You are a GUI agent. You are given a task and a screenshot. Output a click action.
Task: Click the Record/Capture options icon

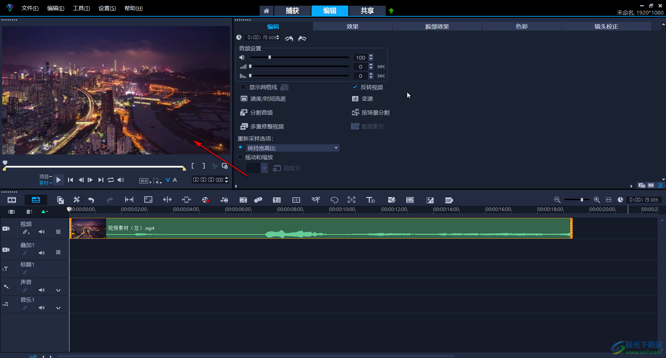[x=205, y=200]
